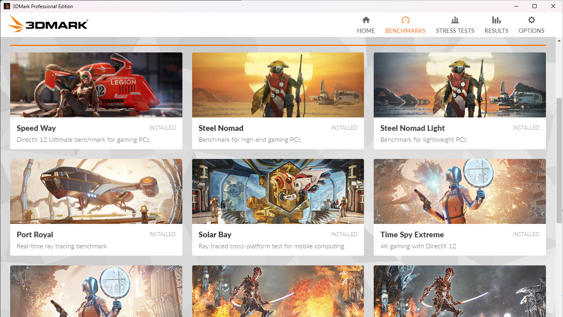563x317 pixels.
Task: Open the fiery Fire Strike image in bottom-middle card
Action: (278, 291)
